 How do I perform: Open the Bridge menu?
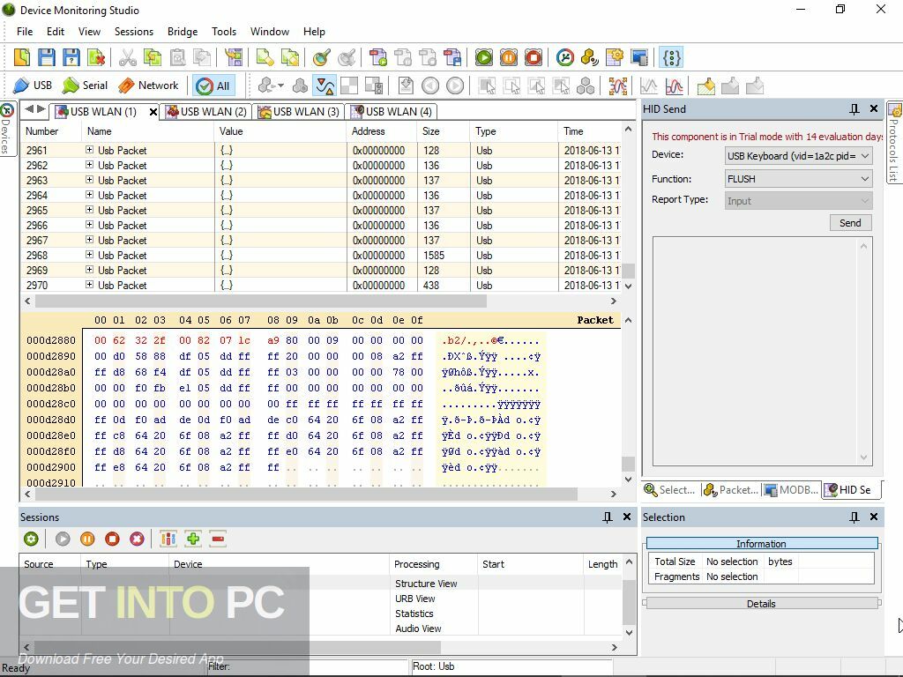point(183,32)
